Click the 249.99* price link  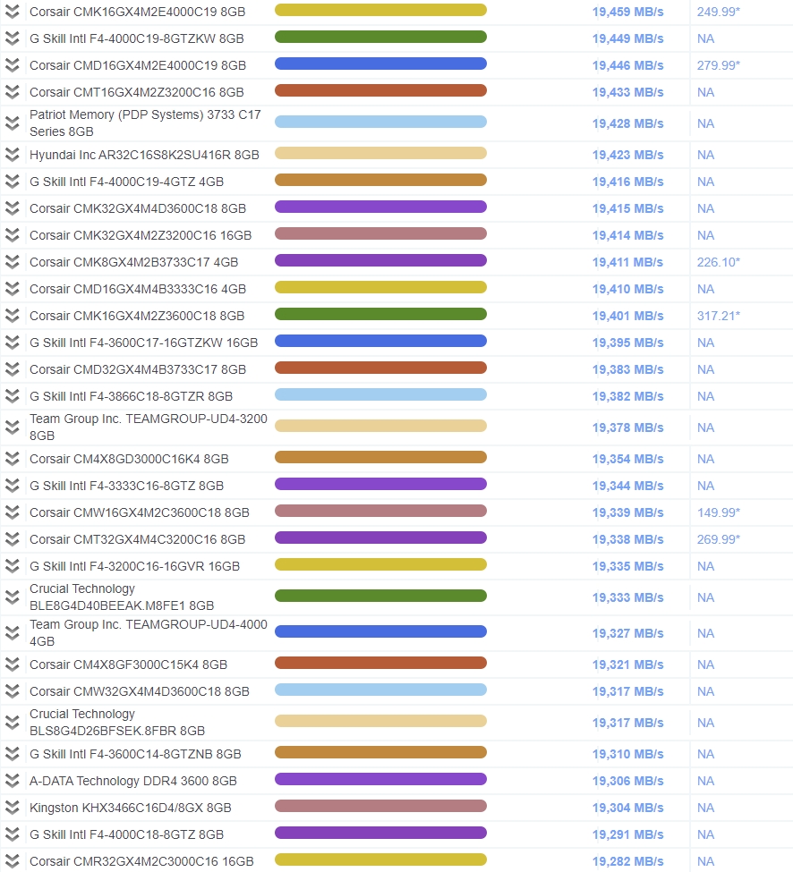click(719, 12)
